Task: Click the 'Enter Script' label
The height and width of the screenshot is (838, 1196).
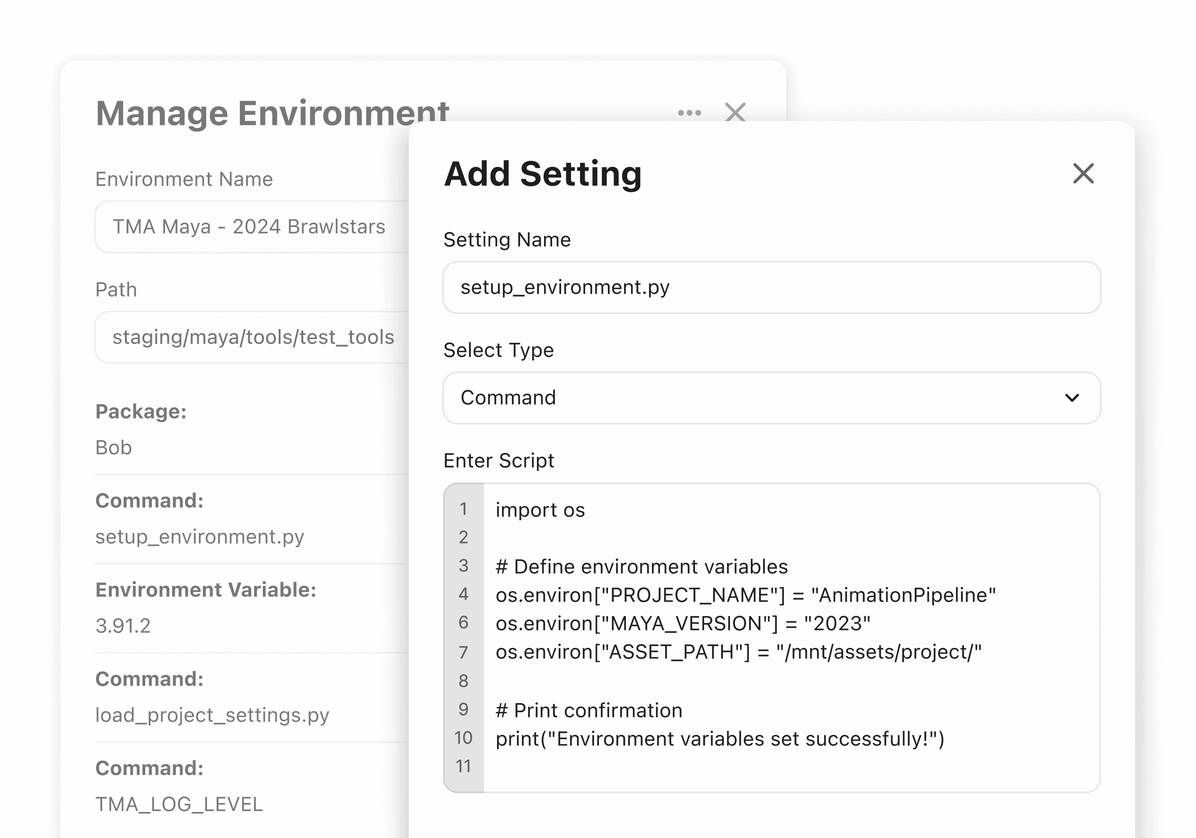Action: pyautogui.click(x=499, y=461)
